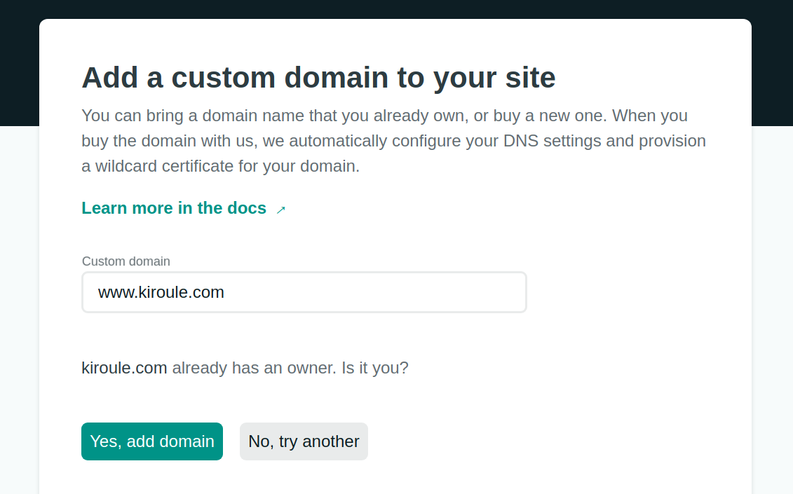Focus the Custom domain input field
This screenshot has width=793, height=494.
click(304, 292)
